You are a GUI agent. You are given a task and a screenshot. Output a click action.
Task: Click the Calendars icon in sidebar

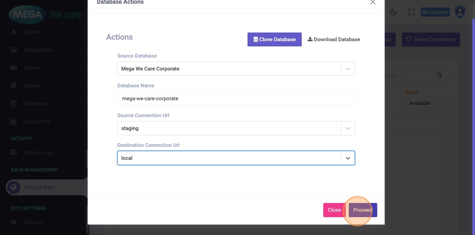coord(14,103)
